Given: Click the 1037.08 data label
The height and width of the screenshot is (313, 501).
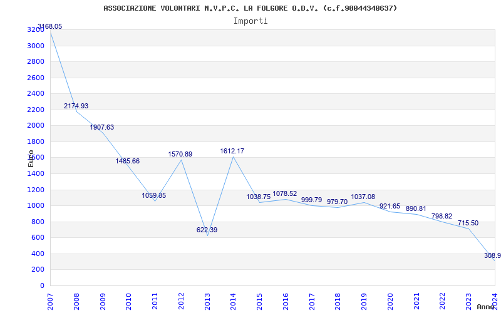Looking at the screenshot, I should click(x=363, y=197).
